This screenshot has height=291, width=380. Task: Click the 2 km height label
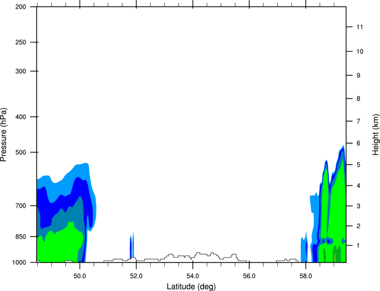359,226
